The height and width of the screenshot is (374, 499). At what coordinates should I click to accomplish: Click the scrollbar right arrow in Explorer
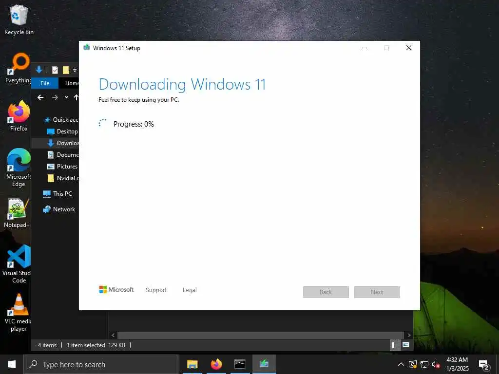click(409, 335)
